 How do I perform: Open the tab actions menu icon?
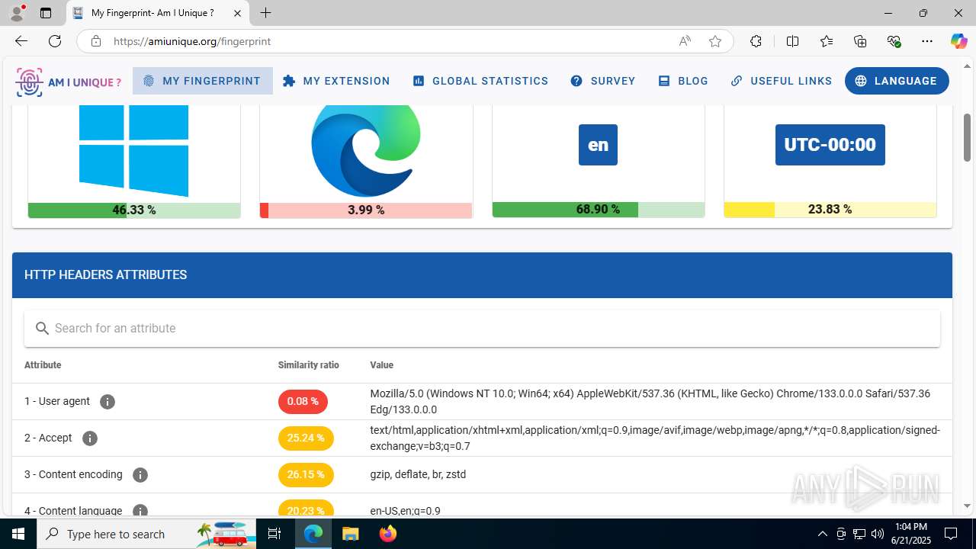46,13
